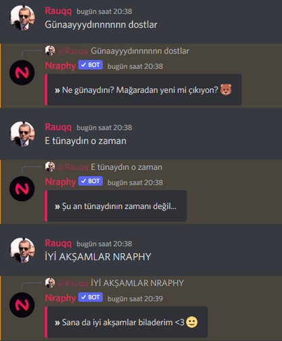Open Nraphy username on the 20:39 message

(x=60, y=298)
